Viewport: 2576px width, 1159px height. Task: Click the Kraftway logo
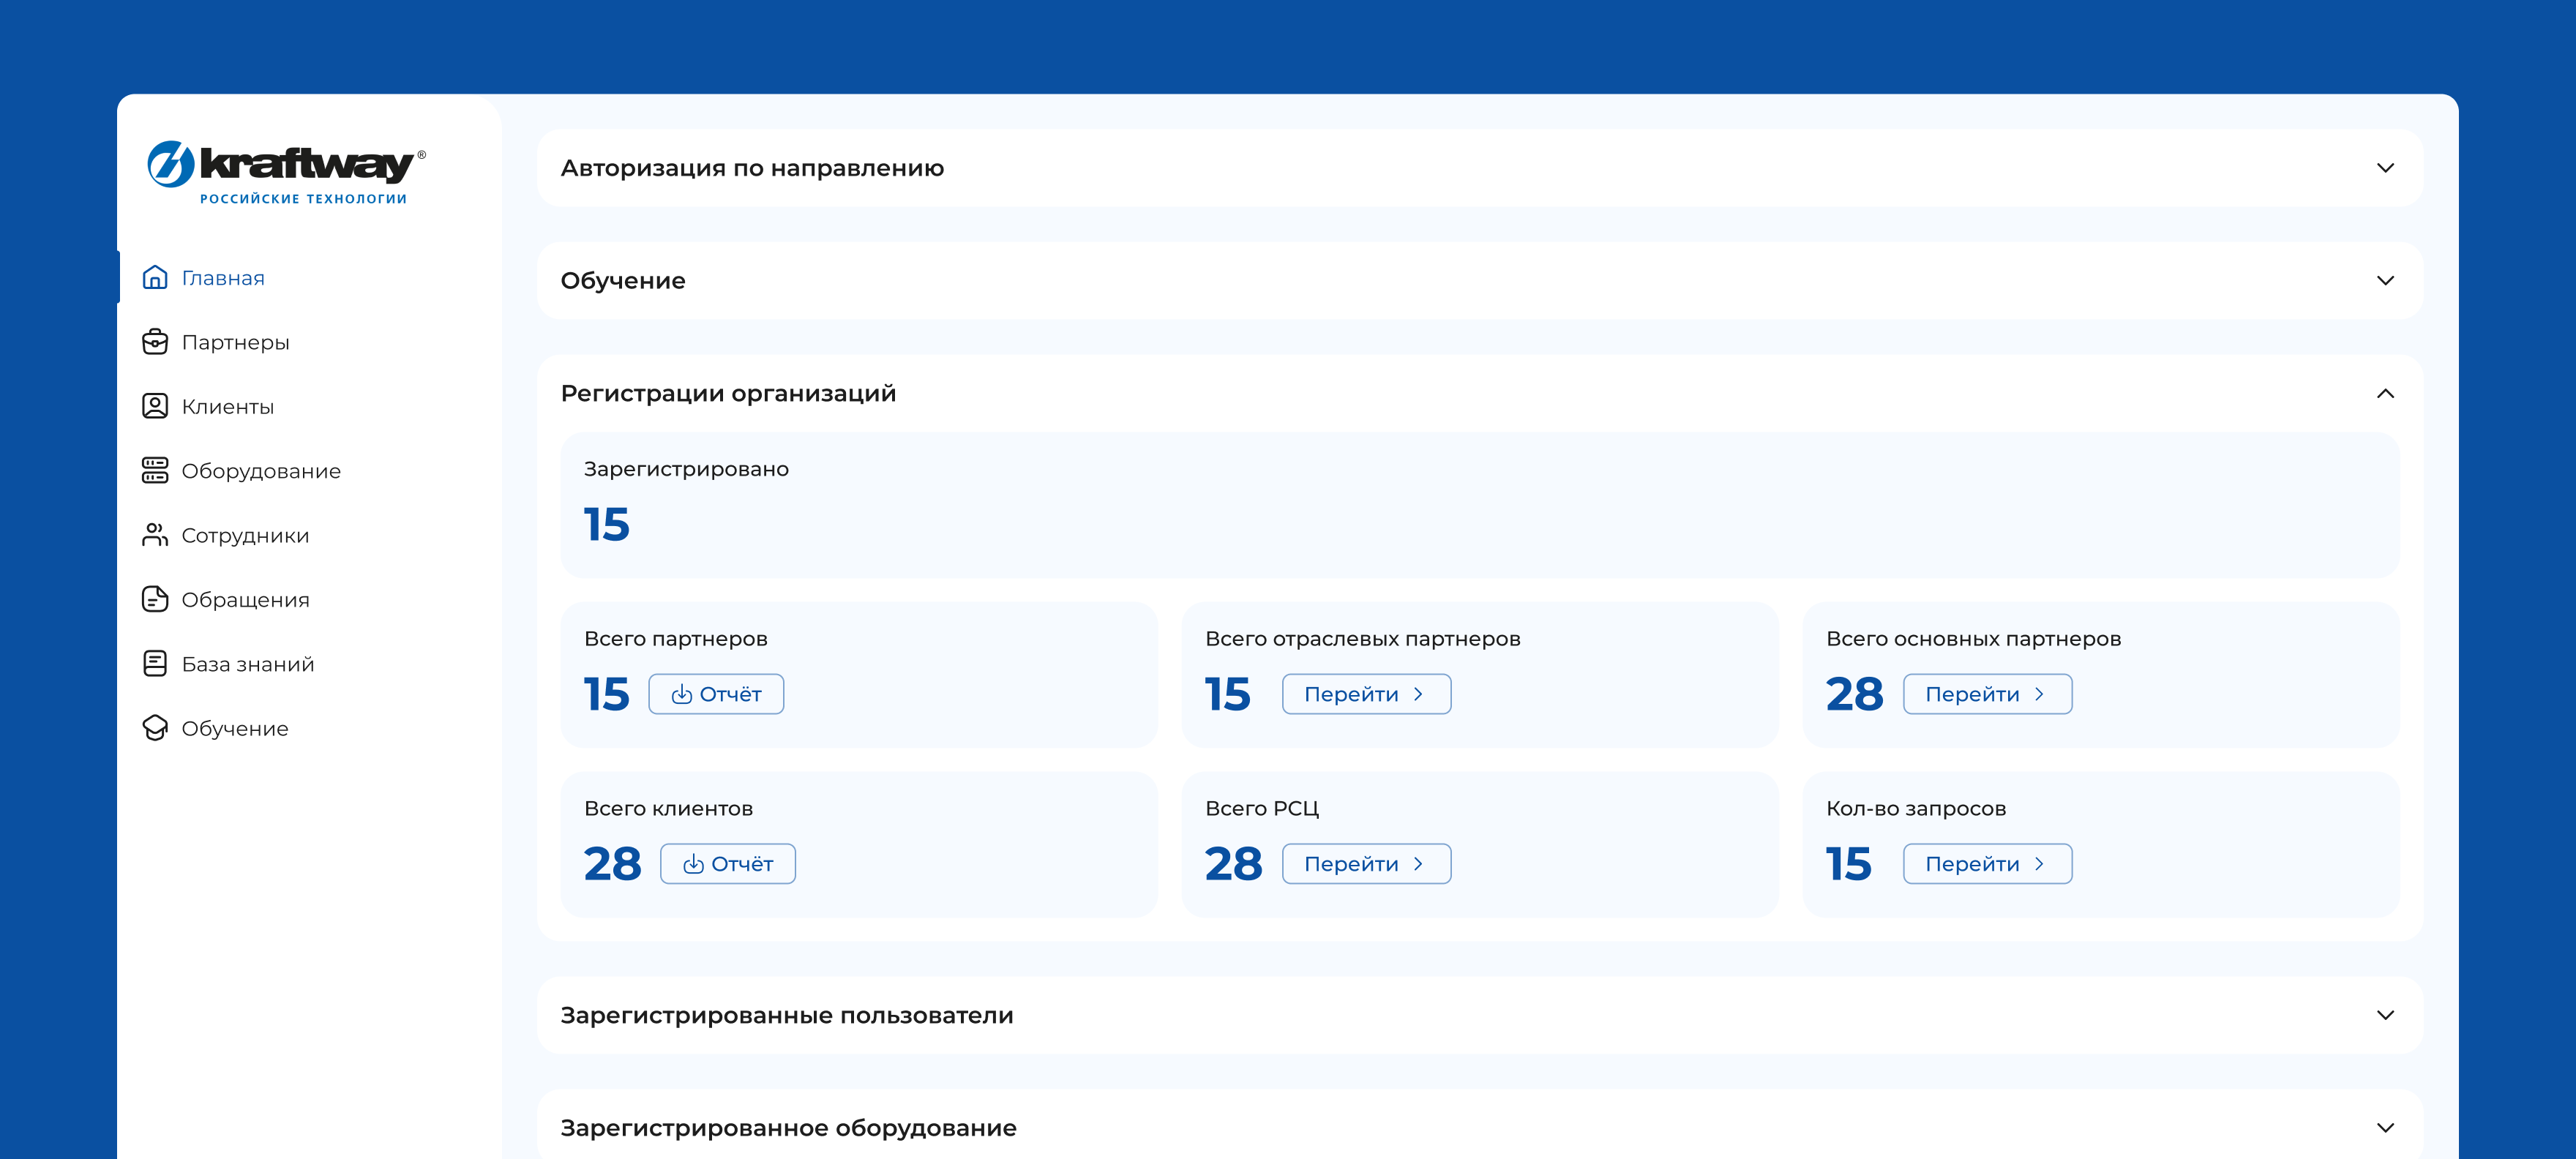pos(286,172)
